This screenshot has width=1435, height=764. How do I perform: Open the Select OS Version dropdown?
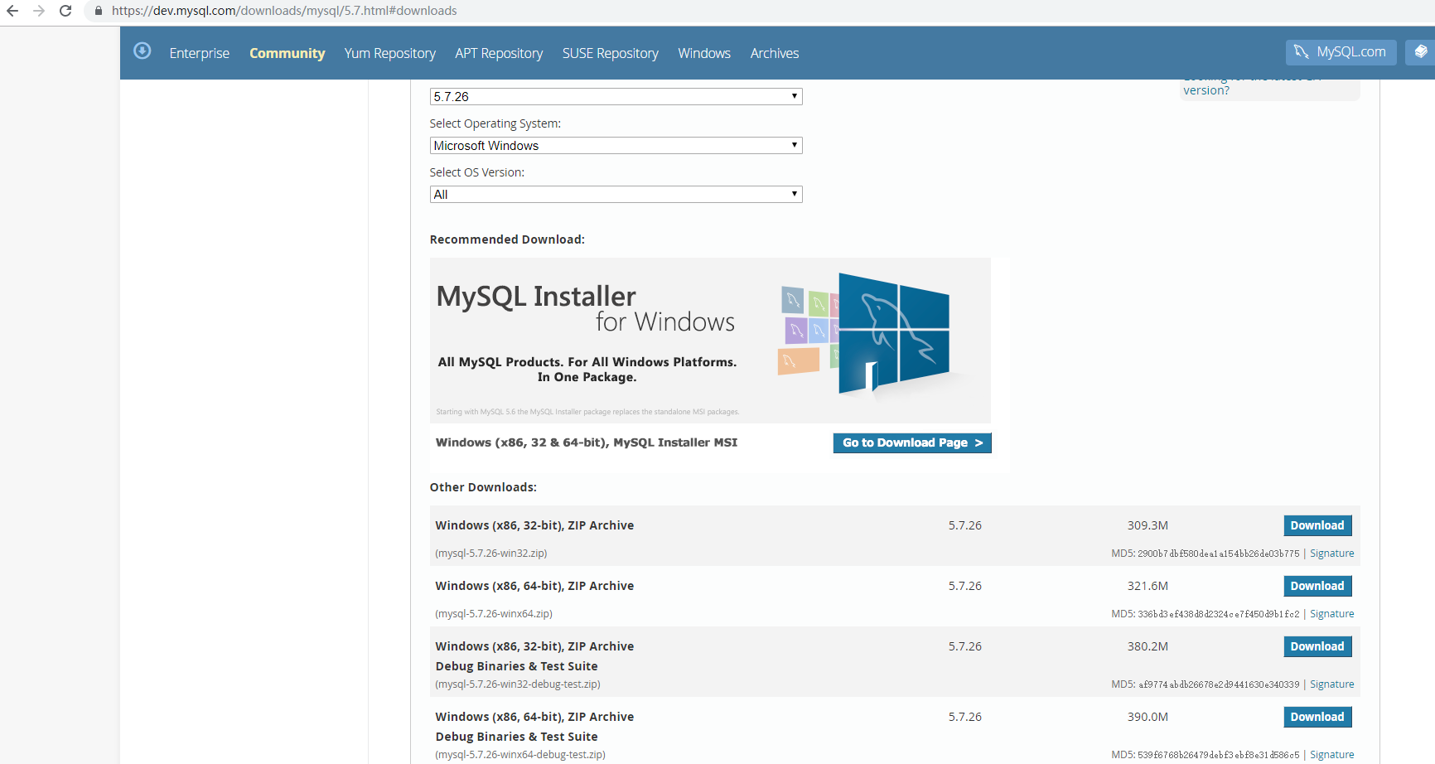point(616,195)
